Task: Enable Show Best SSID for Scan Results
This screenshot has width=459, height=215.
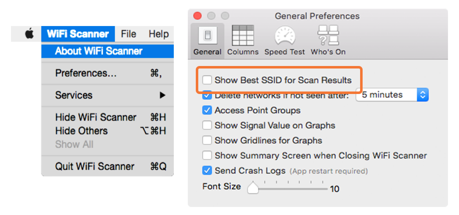Action: coord(207,80)
